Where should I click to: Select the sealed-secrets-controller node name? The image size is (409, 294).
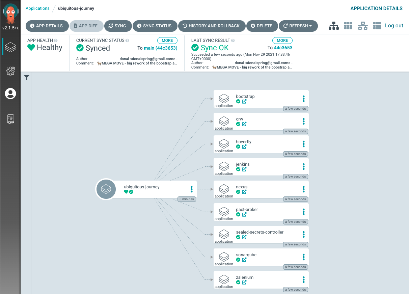click(260, 232)
